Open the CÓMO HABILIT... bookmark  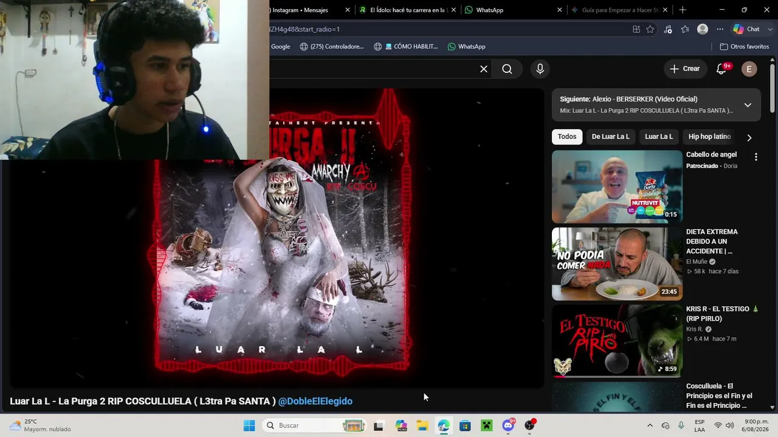point(406,47)
